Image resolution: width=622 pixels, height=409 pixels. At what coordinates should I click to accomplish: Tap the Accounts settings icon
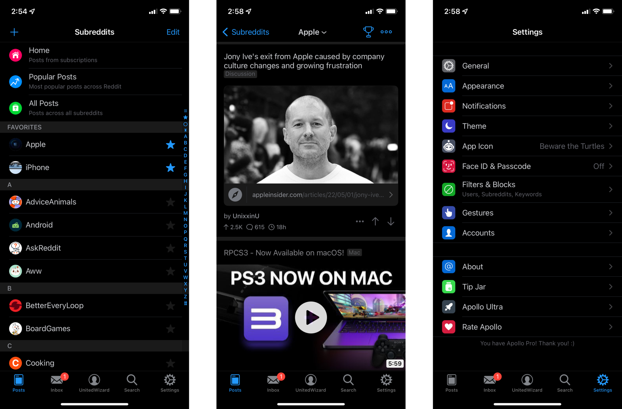point(449,233)
